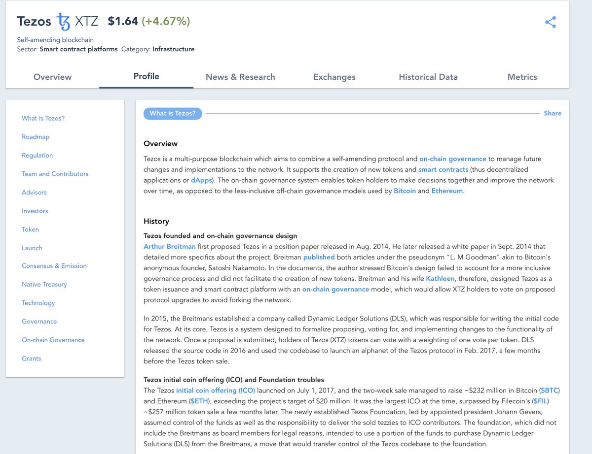Click Infrastructure category label

click(x=173, y=49)
